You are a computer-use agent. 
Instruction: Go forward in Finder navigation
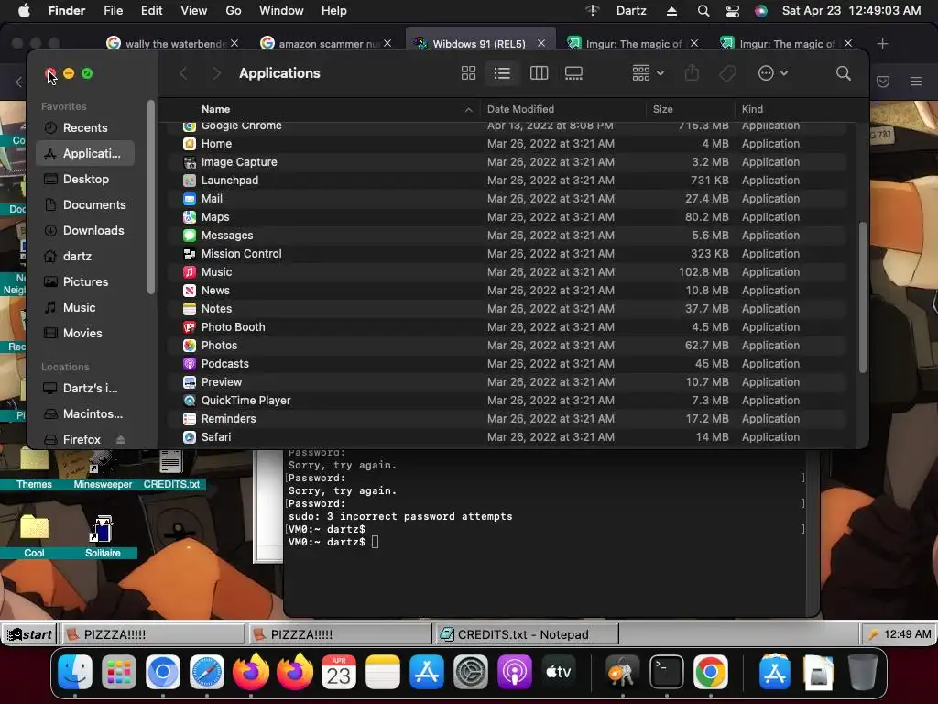[x=216, y=73]
